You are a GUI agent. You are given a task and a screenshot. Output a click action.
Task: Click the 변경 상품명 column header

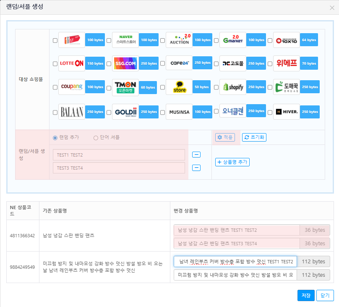click(186, 211)
